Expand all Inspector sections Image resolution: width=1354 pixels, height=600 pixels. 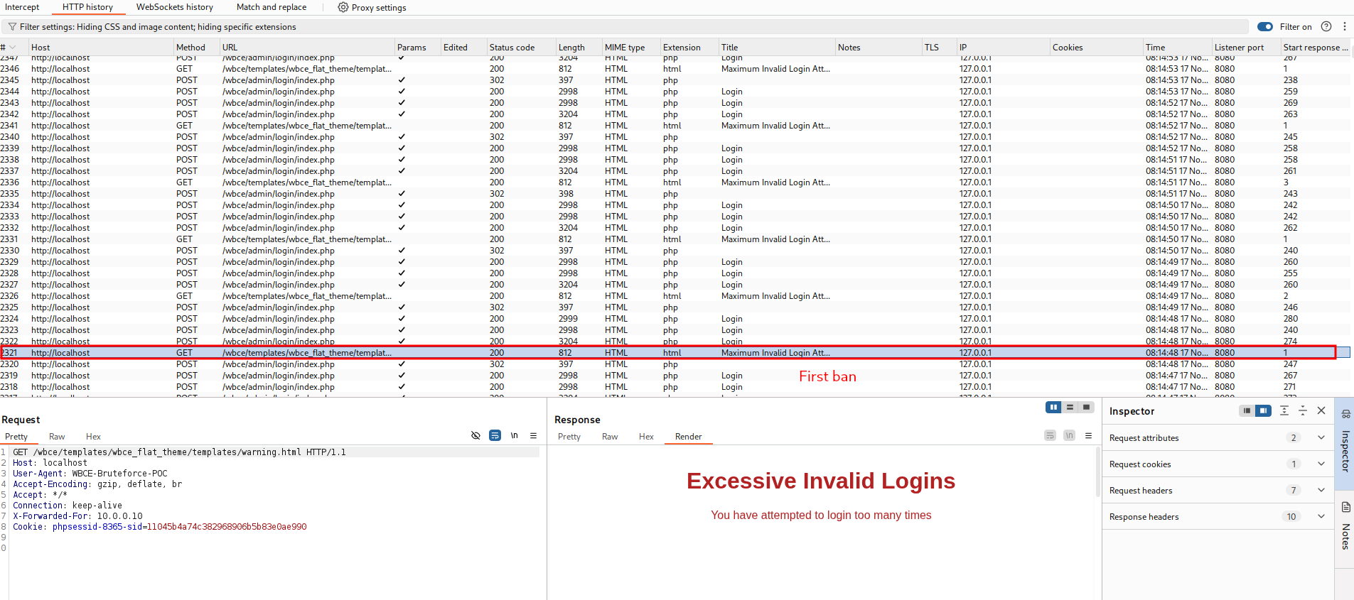coord(1284,410)
